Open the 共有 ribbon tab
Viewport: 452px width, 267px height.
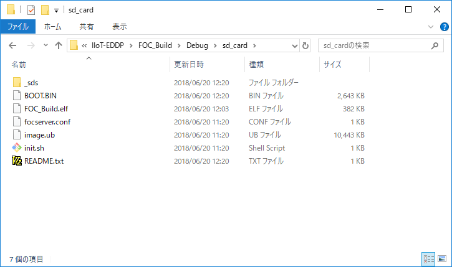click(87, 27)
